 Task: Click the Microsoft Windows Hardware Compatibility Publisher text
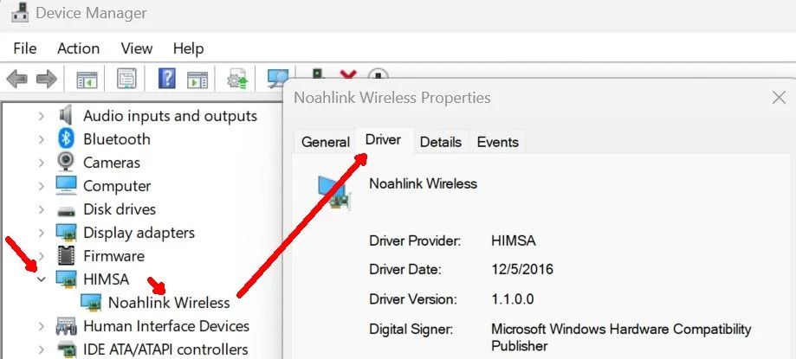tap(621, 337)
